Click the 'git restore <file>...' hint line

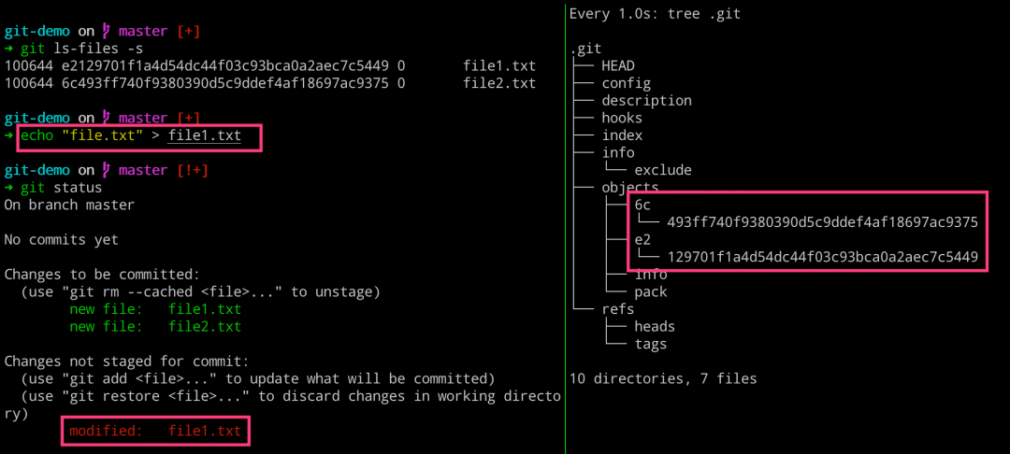click(291, 396)
